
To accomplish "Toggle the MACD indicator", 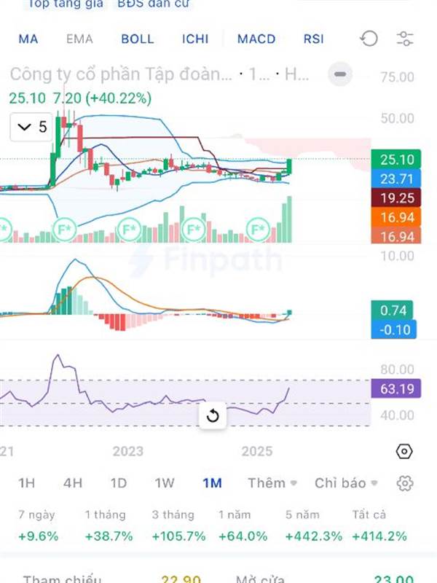I will point(256,39).
